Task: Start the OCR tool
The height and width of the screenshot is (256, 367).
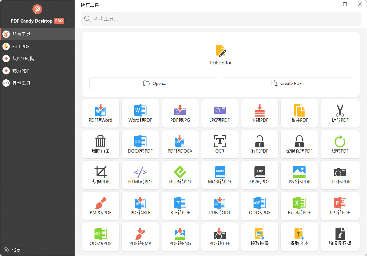Action: [x=220, y=144]
